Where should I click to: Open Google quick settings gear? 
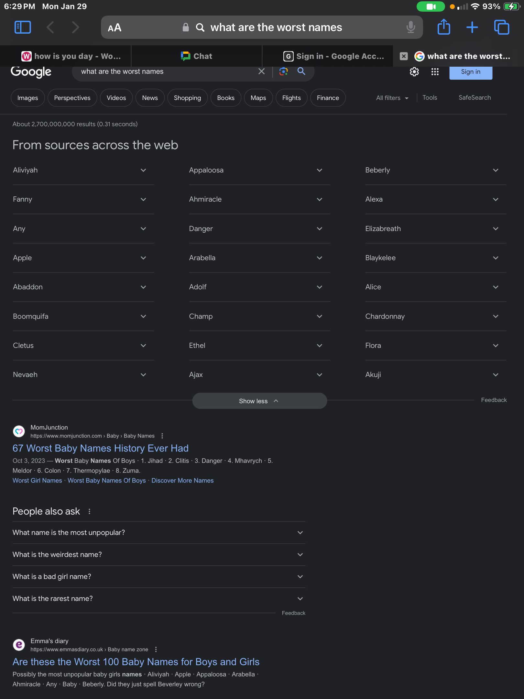pos(414,72)
